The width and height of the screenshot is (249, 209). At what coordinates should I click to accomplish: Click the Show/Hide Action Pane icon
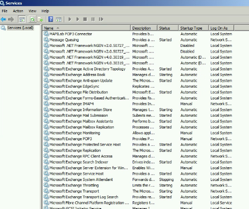point(59,19)
